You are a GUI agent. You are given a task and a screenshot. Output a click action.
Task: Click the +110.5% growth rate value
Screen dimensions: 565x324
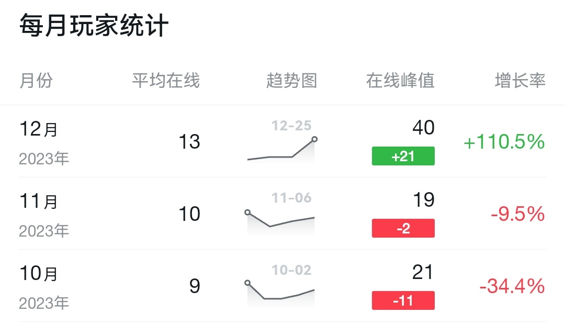[504, 142]
